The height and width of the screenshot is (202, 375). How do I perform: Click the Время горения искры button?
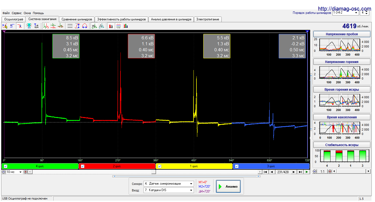click(342, 90)
